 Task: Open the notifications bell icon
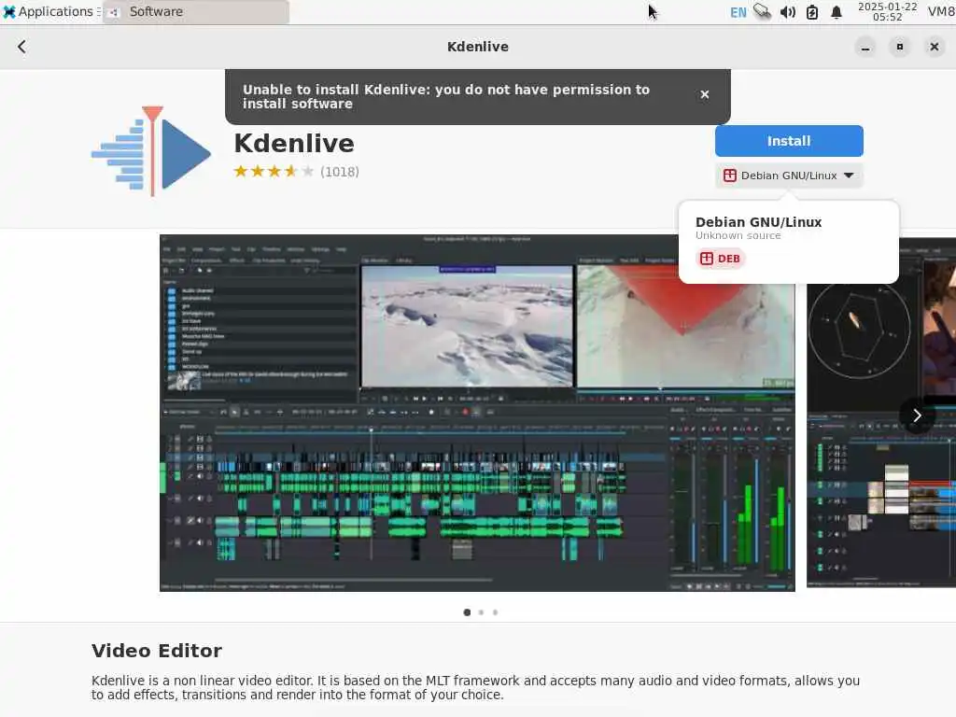coord(836,12)
